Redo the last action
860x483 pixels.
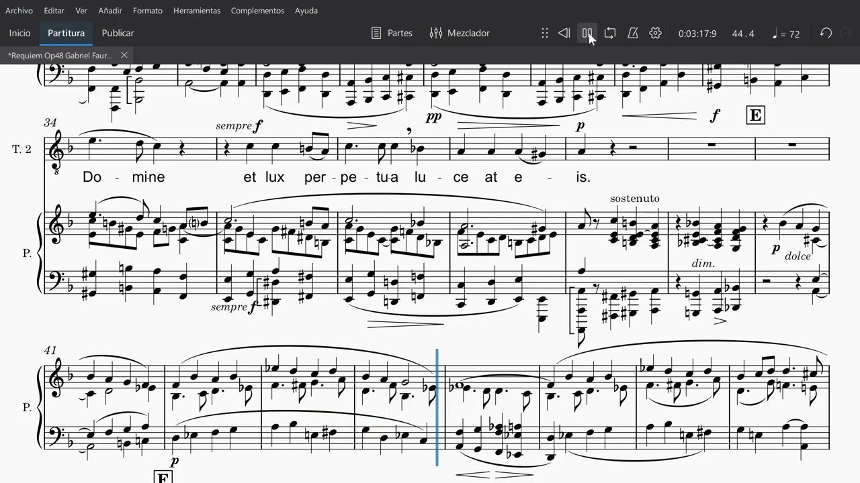click(x=846, y=33)
